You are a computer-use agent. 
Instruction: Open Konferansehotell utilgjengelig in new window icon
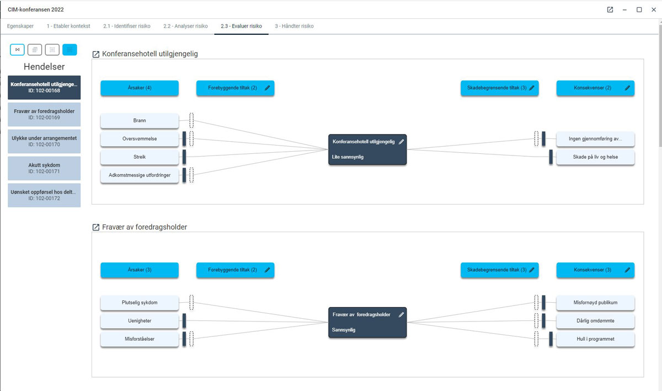coord(96,54)
